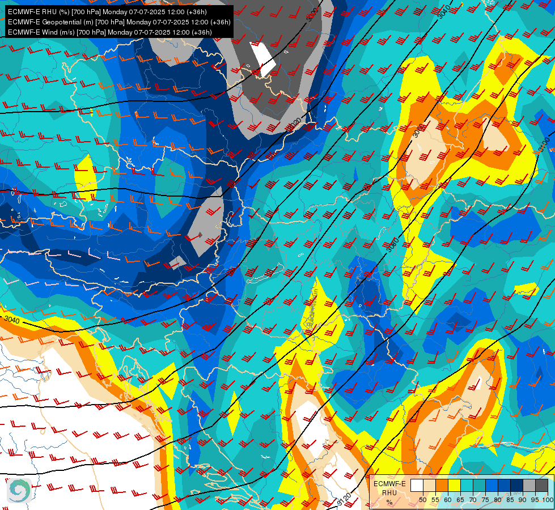This screenshot has height=510, width=555.
Task: Click the legend tick value 100
Action: click(548, 500)
